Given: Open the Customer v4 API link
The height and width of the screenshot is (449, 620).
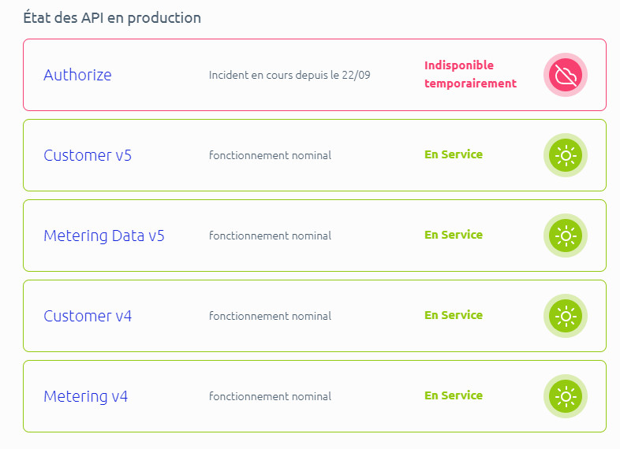Looking at the screenshot, I should point(88,316).
